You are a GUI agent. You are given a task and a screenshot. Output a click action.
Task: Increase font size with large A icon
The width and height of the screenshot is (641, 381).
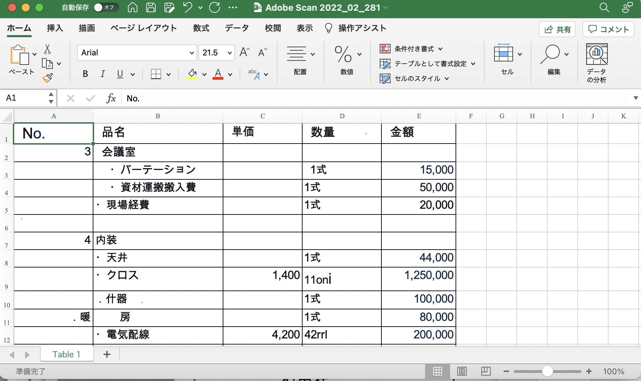coord(244,52)
